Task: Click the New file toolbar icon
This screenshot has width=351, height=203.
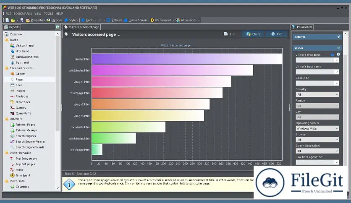Action: [7, 20]
